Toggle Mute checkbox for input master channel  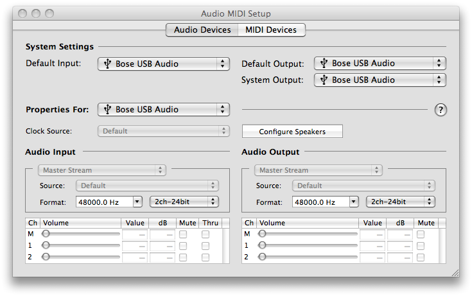(x=183, y=234)
